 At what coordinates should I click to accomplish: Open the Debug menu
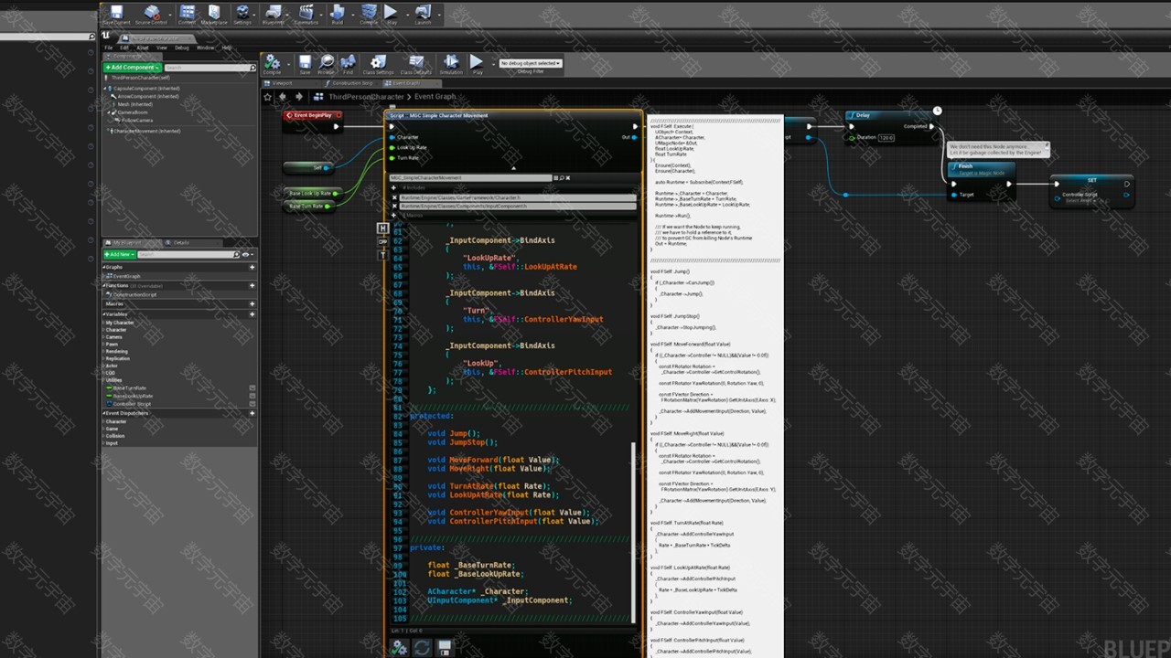coord(182,48)
